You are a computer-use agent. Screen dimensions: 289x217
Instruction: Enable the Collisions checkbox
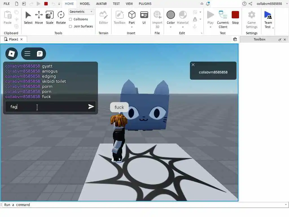[x=70, y=19]
